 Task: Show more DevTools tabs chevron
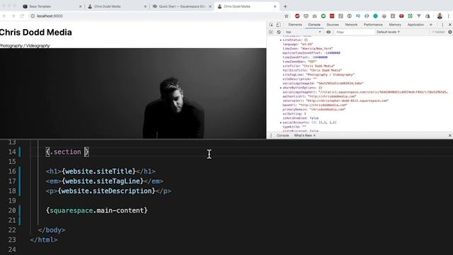pyautogui.click(x=431, y=25)
